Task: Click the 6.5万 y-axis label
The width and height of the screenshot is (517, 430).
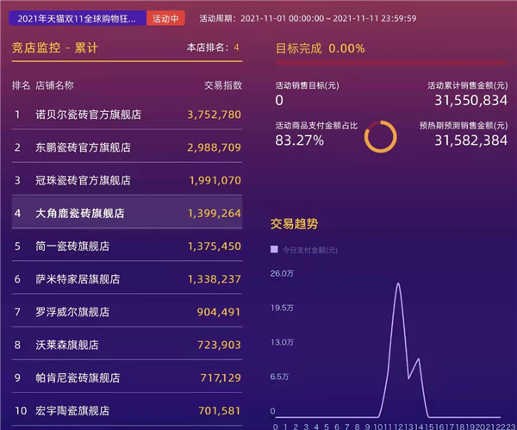Action: (279, 377)
